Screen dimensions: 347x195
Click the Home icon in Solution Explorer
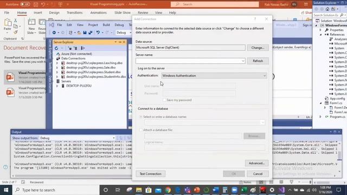327,9
